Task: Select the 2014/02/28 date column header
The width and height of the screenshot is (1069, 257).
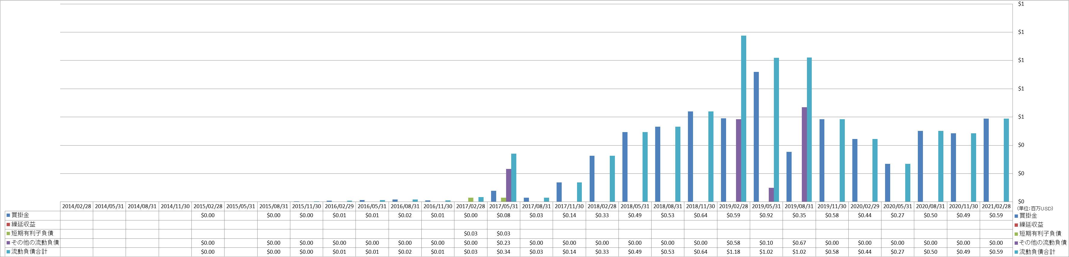Action: coord(76,206)
